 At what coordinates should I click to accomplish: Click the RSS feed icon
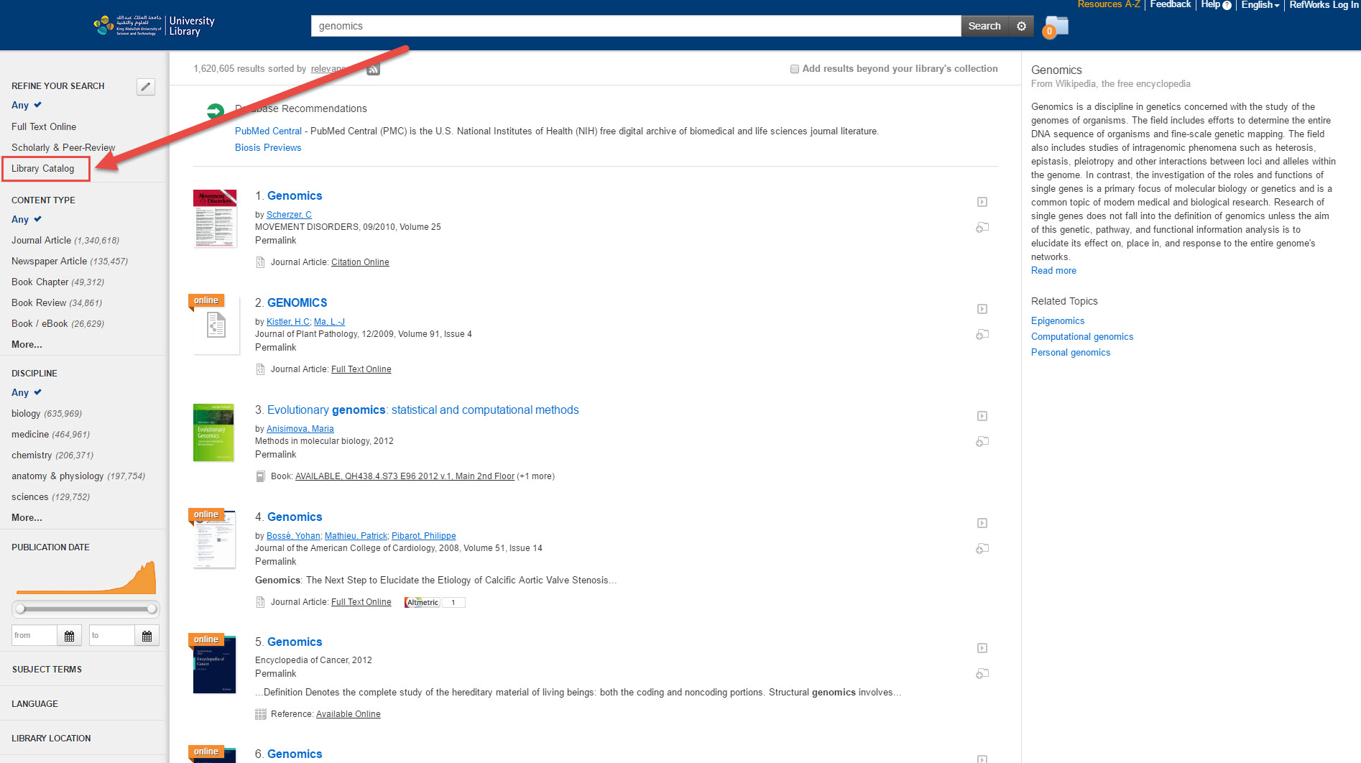(373, 70)
